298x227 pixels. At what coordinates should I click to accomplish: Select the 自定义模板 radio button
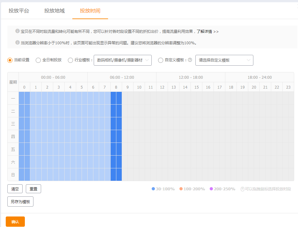161,60
